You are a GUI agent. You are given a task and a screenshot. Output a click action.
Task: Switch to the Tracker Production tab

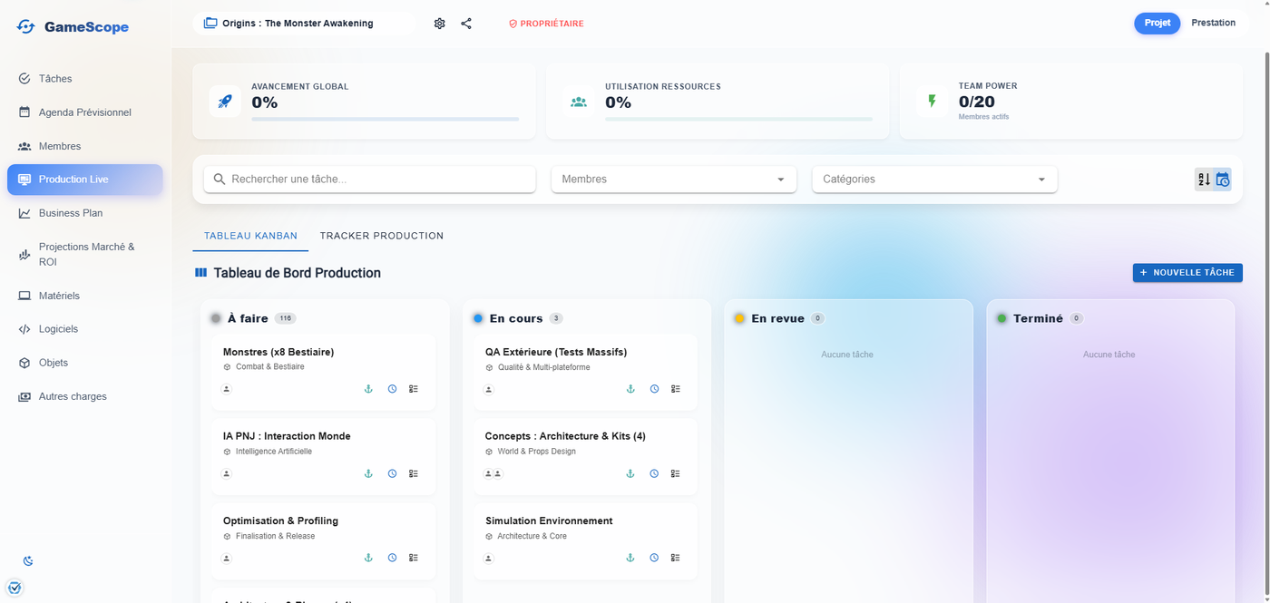(382, 236)
